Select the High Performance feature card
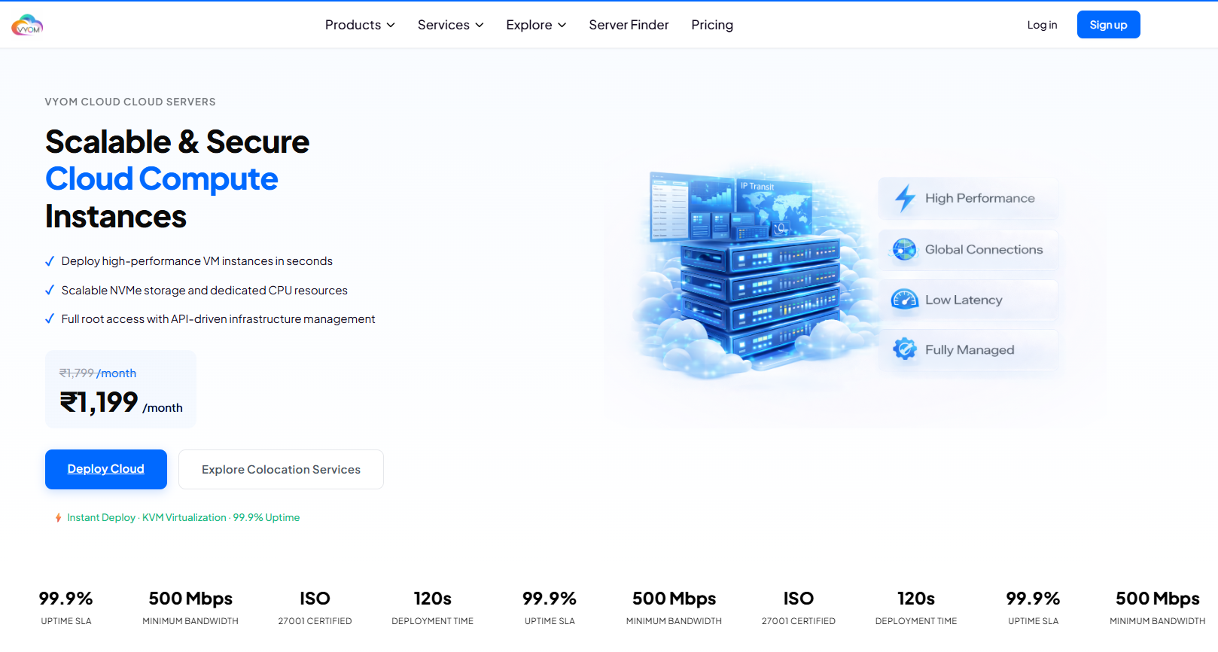Image resolution: width=1218 pixels, height=652 pixels. [968, 199]
